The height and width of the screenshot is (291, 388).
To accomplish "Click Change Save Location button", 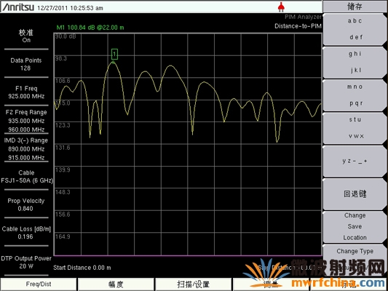I will click(x=355, y=226).
